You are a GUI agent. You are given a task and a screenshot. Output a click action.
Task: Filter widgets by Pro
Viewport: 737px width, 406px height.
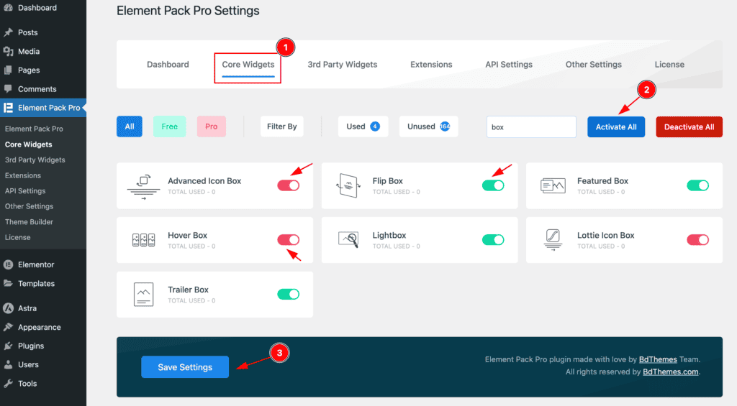211,126
